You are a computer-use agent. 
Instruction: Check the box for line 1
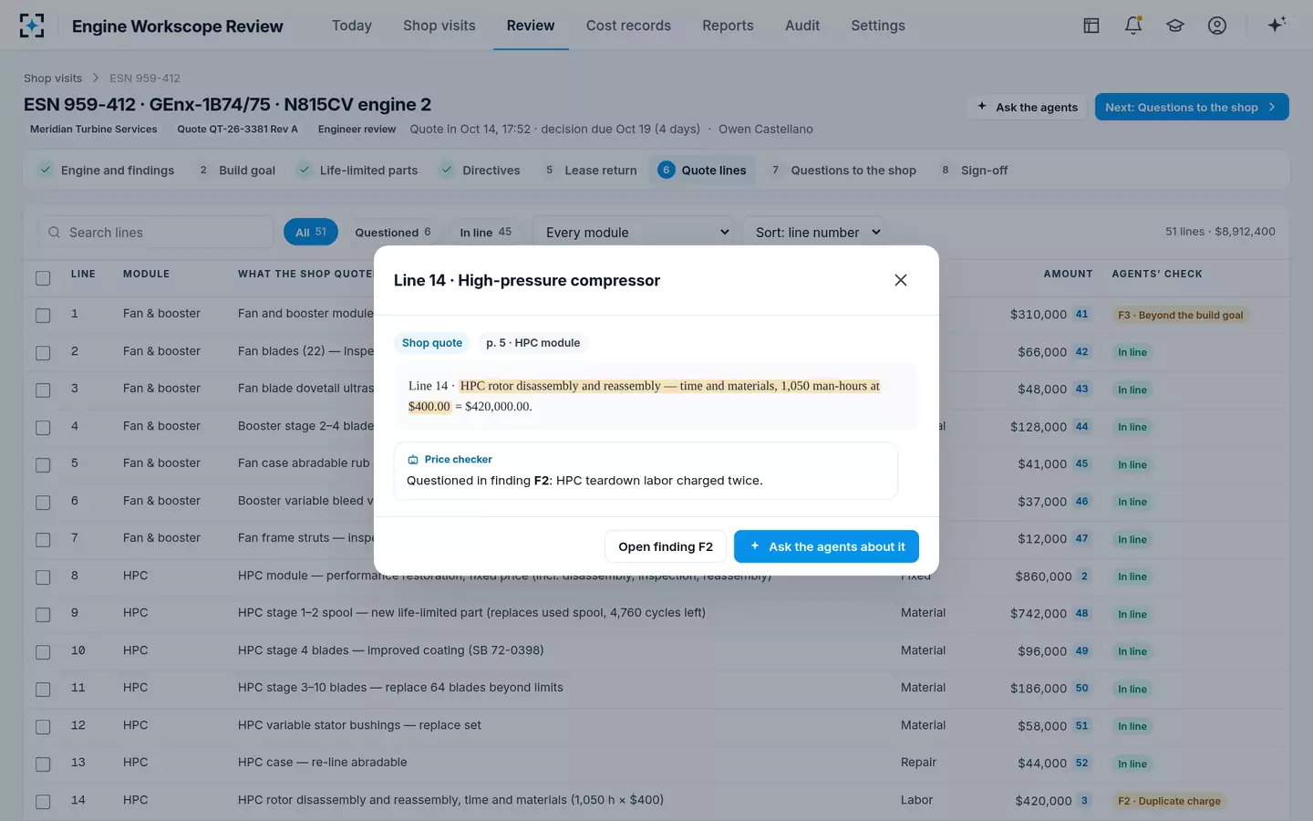click(x=43, y=315)
